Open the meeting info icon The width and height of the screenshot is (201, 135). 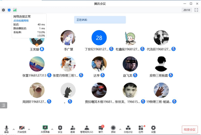(4, 10)
